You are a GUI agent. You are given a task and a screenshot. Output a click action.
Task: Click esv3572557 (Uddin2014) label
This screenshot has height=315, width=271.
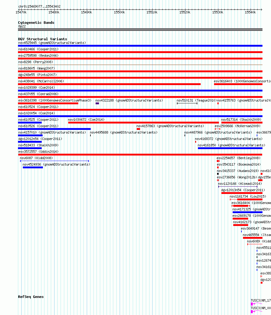click(38, 152)
